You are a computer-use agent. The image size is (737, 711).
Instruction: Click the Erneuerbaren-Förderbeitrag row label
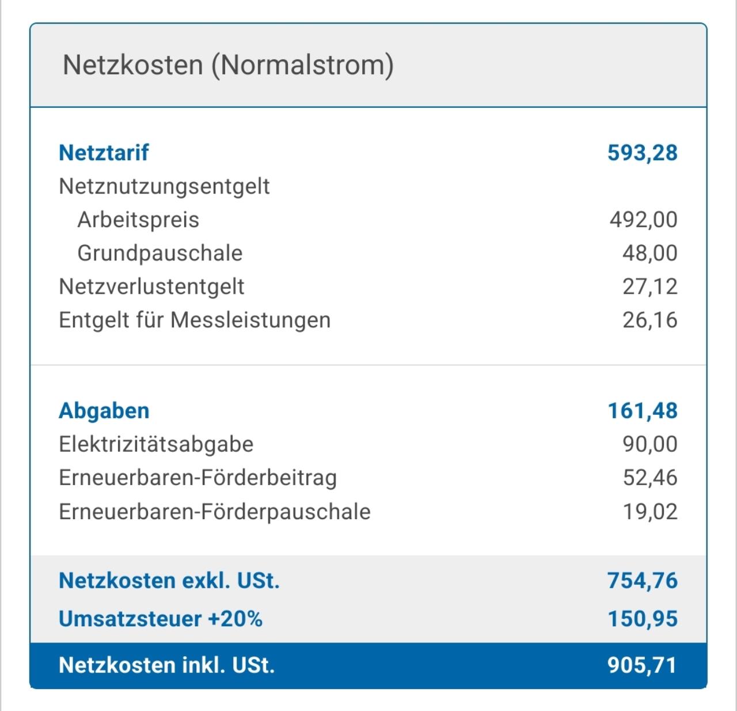[x=197, y=478]
